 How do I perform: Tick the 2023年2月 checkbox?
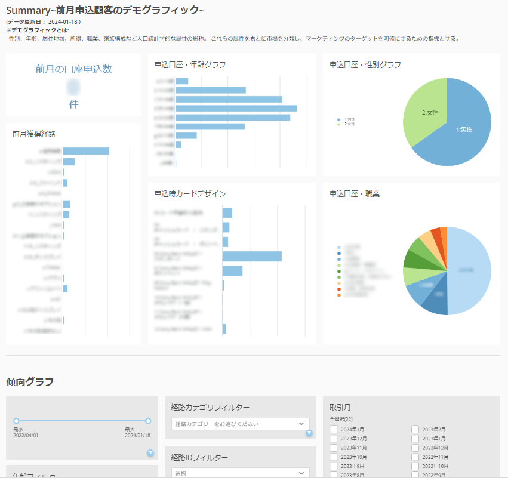(415, 429)
